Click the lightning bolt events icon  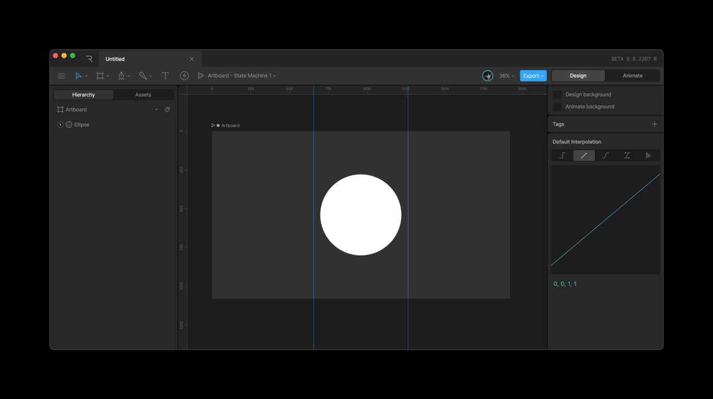point(184,76)
